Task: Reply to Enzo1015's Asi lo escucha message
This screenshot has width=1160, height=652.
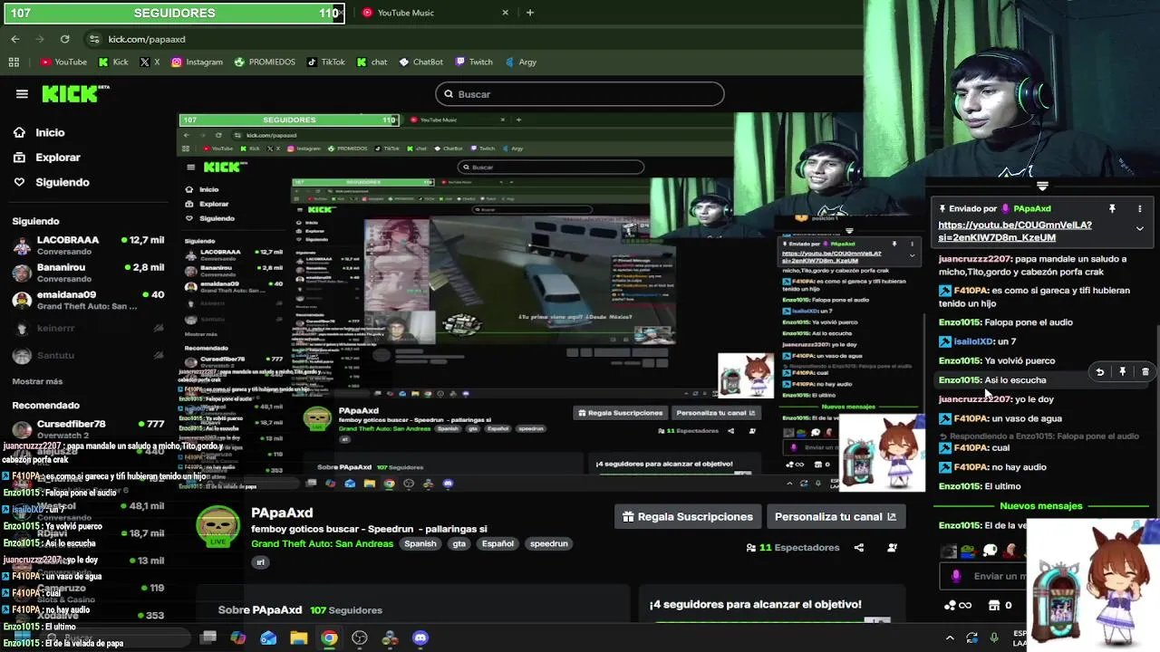Action: click(x=1099, y=372)
